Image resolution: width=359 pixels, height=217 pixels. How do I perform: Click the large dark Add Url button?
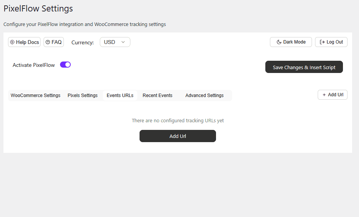178,136
